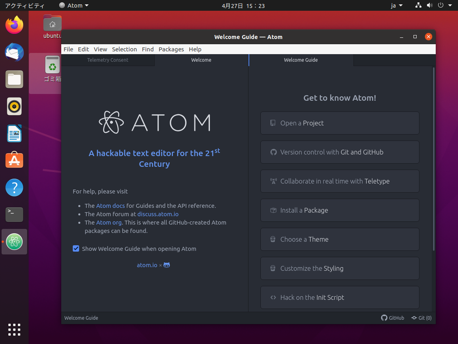Click the Teletype keyboard icon on Collaborate entry

[273, 181]
